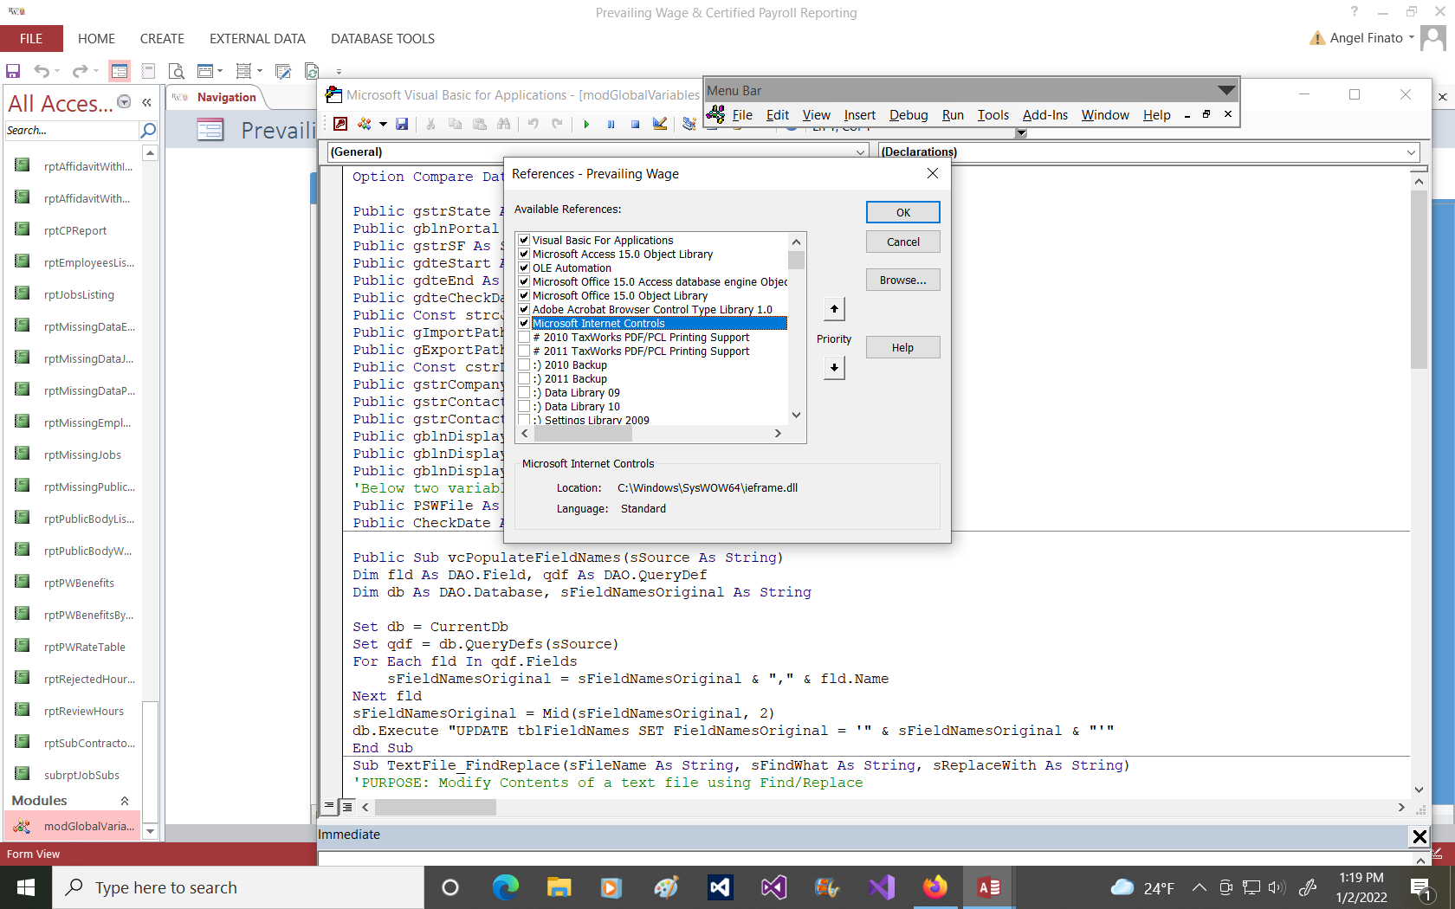
Task: Open the Debug menu
Action: point(908,115)
